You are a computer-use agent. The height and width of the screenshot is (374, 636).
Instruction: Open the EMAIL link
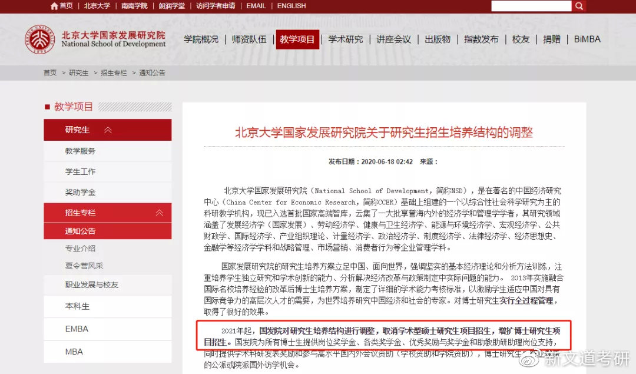(x=256, y=6)
